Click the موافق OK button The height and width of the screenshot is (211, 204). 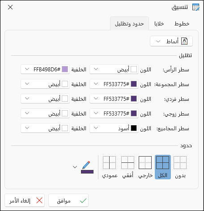(68, 200)
